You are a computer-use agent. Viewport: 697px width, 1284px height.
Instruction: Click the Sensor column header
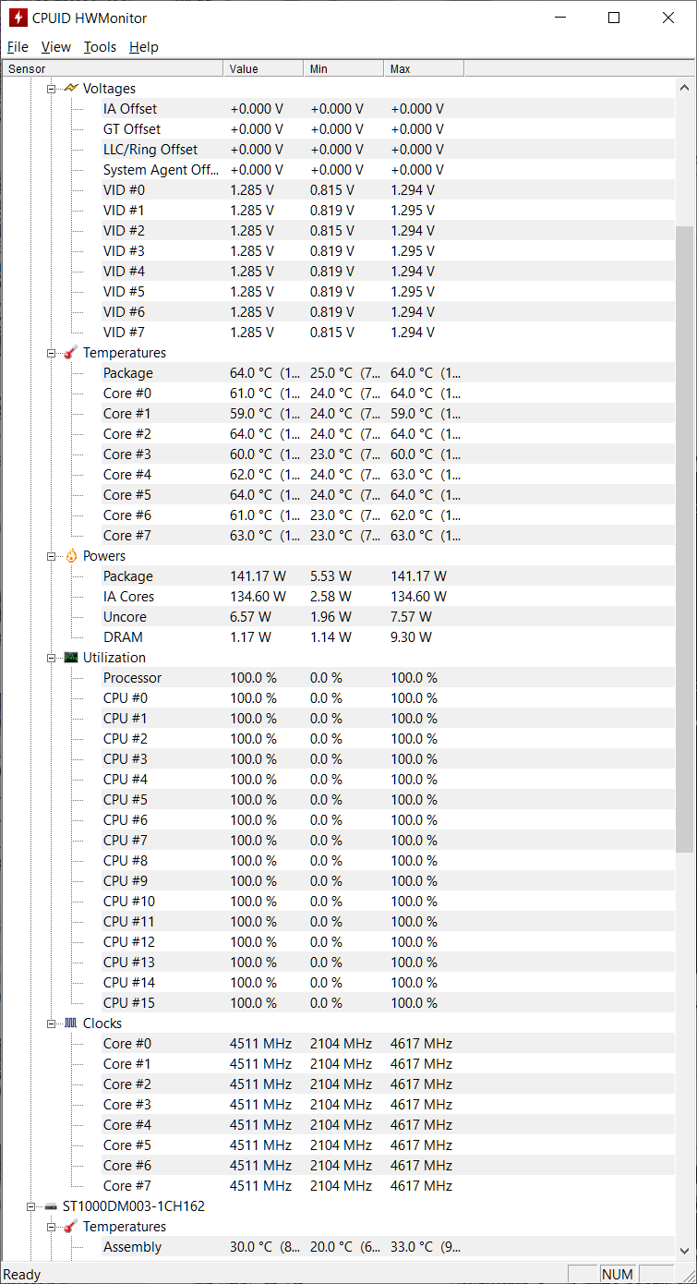coord(113,69)
